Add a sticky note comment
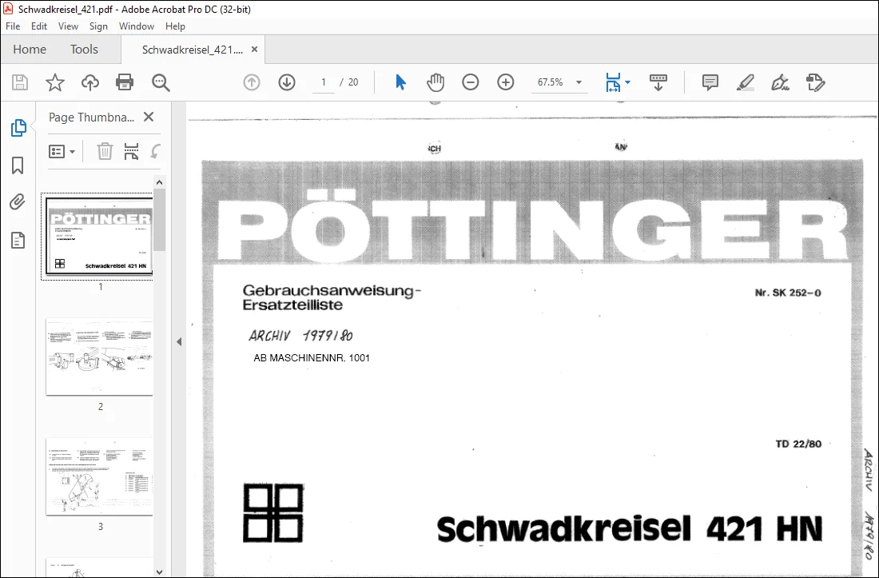The image size is (879, 578). (x=710, y=82)
